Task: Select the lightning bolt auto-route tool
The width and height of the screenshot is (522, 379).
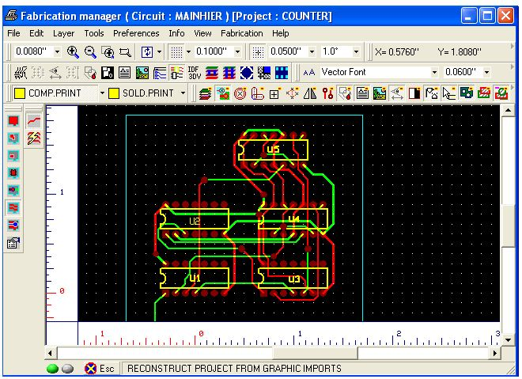Action: point(34,138)
